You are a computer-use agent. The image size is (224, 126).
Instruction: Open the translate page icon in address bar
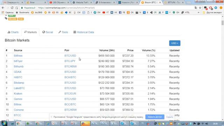[x=196, y=8]
